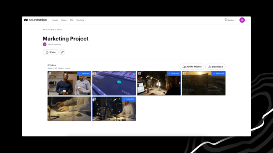Click the icon on the sunset building thumbnail
273x153 pixels.
click(x=184, y=73)
